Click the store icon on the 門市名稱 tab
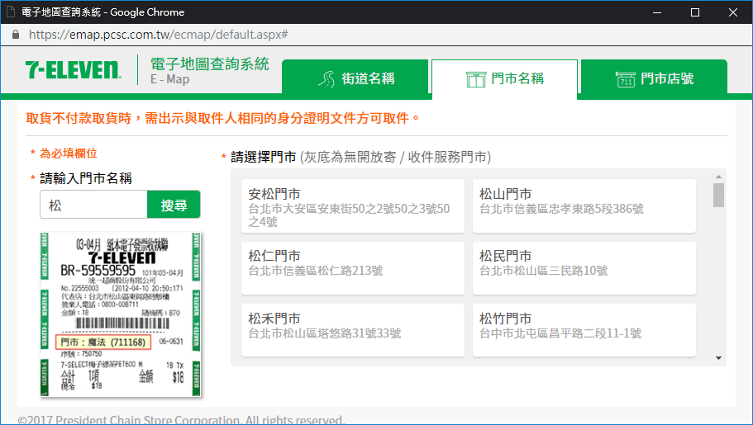753x425 pixels. point(476,79)
